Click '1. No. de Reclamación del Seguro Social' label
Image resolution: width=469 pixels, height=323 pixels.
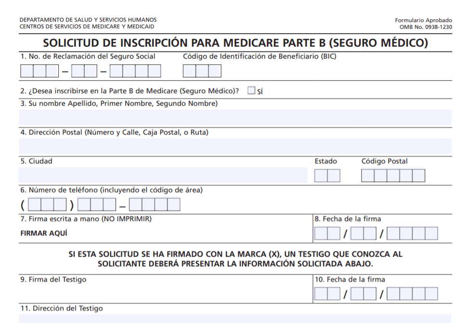[x=88, y=56]
